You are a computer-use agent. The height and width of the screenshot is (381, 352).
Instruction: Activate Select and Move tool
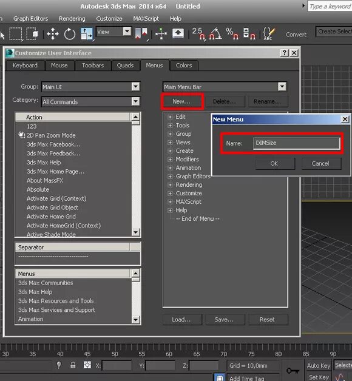(x=53, y=33)
